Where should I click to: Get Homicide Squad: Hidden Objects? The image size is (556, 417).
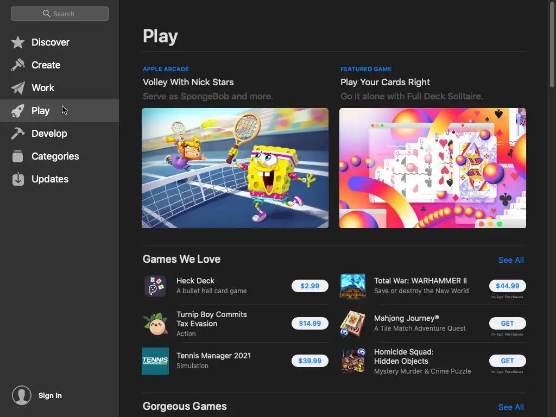click(508, 361)
